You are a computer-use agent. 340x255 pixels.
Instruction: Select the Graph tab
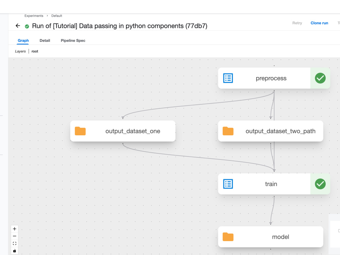click(x=23, y=40)
